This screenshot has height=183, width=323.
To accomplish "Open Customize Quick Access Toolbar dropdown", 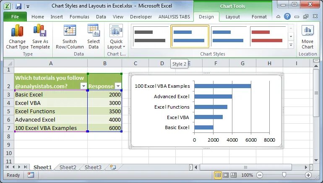I will [x=28, y=7].
